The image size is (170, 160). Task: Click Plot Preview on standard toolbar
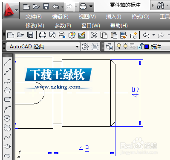(x=52, y=35)
